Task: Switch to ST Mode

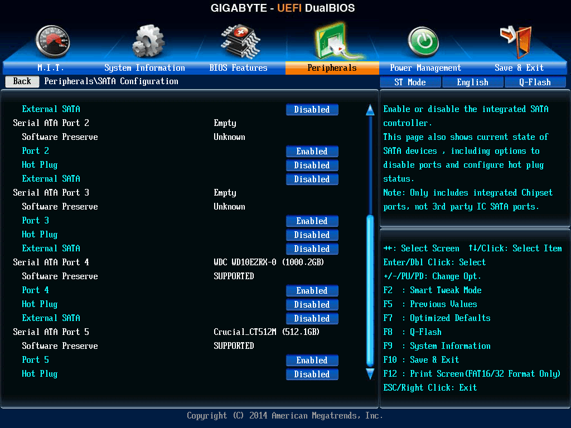Action: click(410, 82)
